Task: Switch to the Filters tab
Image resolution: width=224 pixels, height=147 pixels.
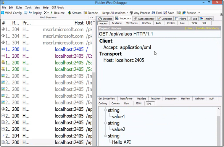Action: click(x=181, y=19)
